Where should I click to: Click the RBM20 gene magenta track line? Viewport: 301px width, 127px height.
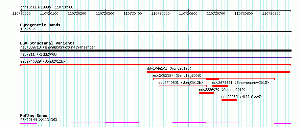click(x=156, y=123)
